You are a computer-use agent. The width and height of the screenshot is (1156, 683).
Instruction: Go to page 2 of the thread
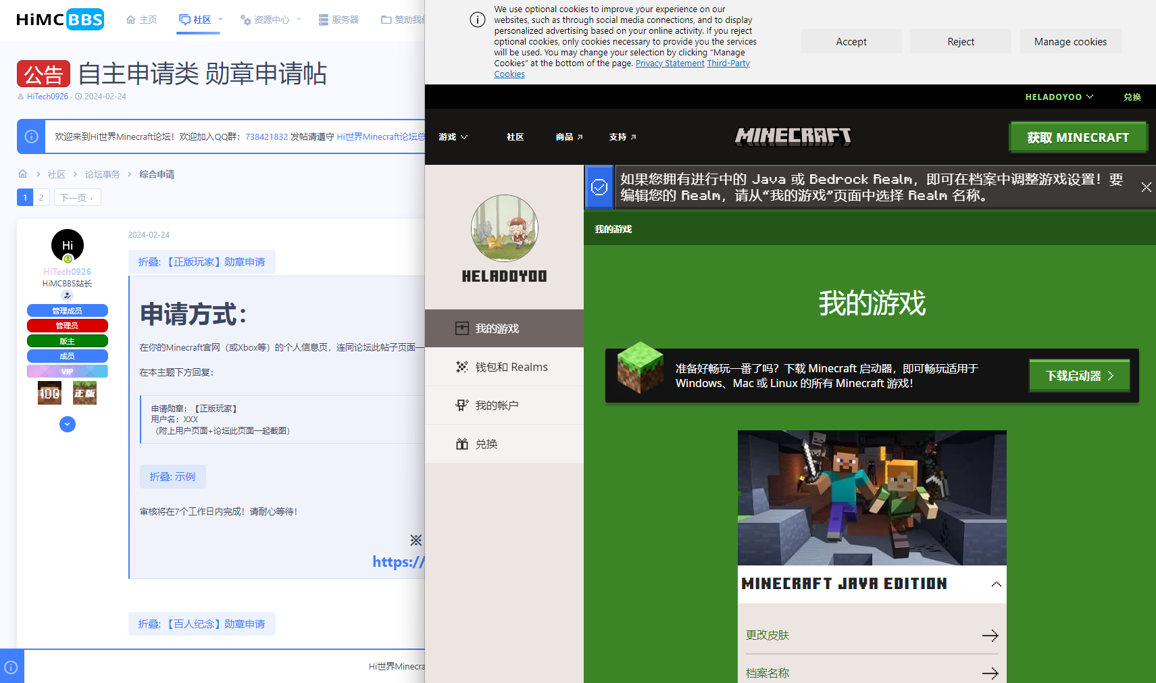(41, 197)
